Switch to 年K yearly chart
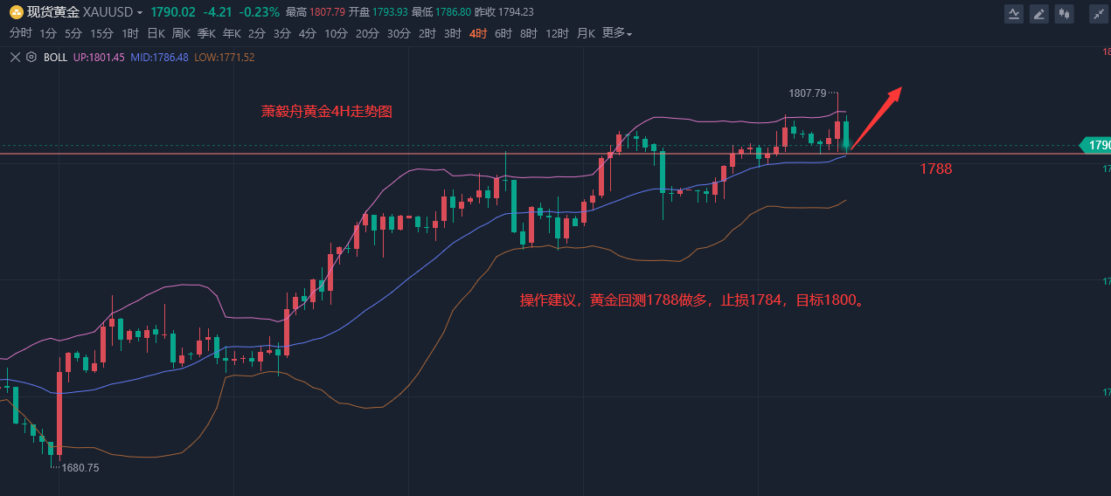 point(232,33)
